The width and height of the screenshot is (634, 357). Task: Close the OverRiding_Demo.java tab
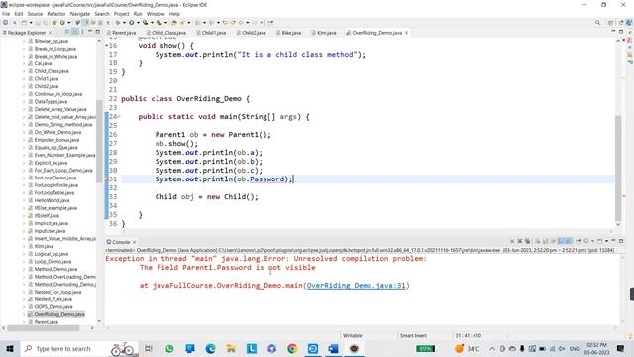[406, 33]
